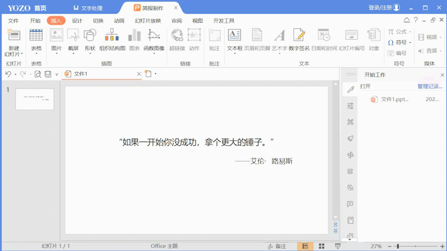Viewport: 447px width, 251px height.
Task: Click the New Slide (新建幻灯片) icon
Action: pos(14,35)
